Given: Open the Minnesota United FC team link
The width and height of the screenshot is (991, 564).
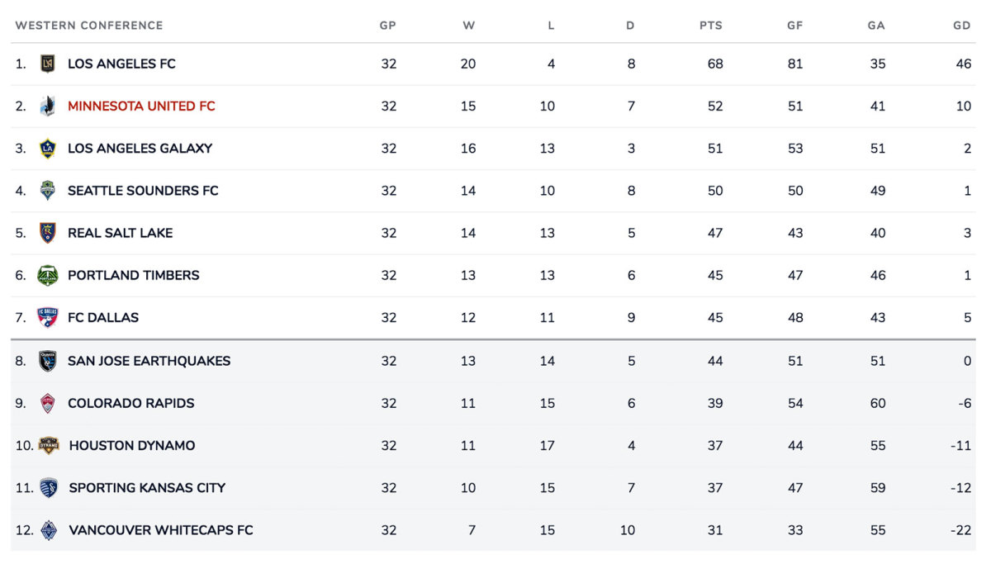Looking at the screenshot, I should (141, 107).
